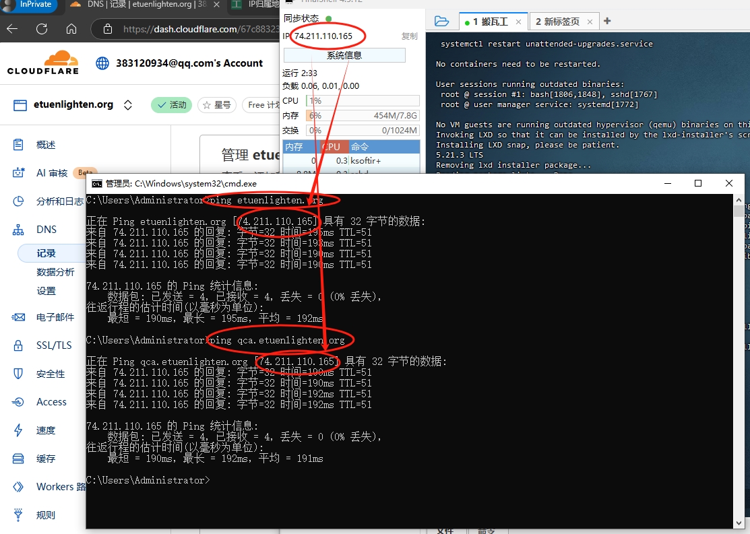This screenshot has width=750, height=534.
Task: Minimize the cmd.exe window
Action: coord(668,183)
